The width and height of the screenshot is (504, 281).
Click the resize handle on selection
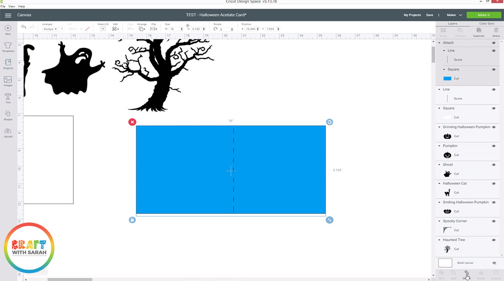pyautogui.click(x=329, y=220)
